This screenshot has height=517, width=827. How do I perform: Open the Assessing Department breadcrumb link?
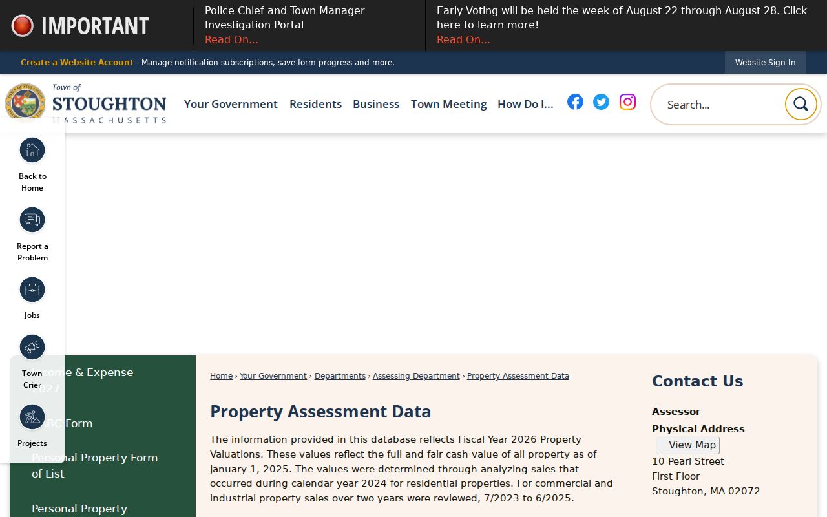point(416,376)
